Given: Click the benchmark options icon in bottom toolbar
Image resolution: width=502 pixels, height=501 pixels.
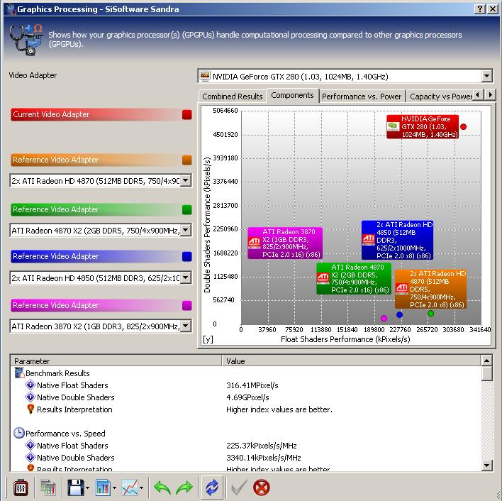Looking at the screenshot, I should tap(21, 488).
